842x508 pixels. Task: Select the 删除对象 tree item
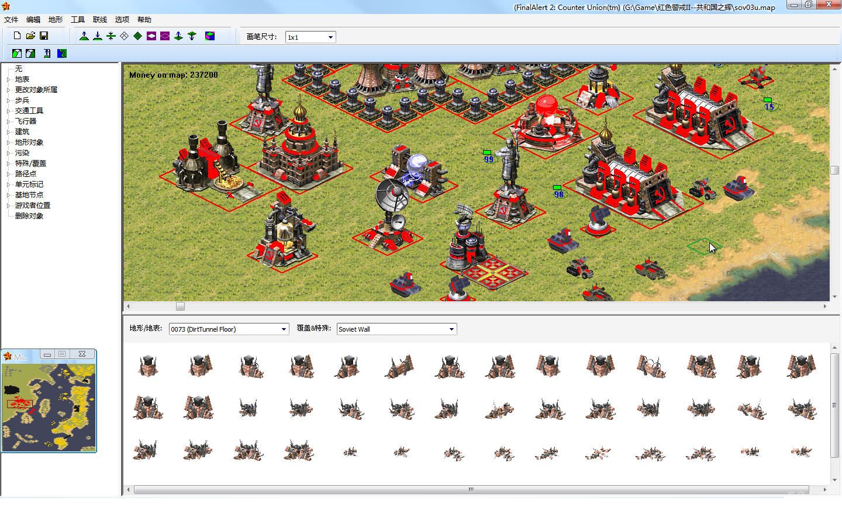click(29, 216)
